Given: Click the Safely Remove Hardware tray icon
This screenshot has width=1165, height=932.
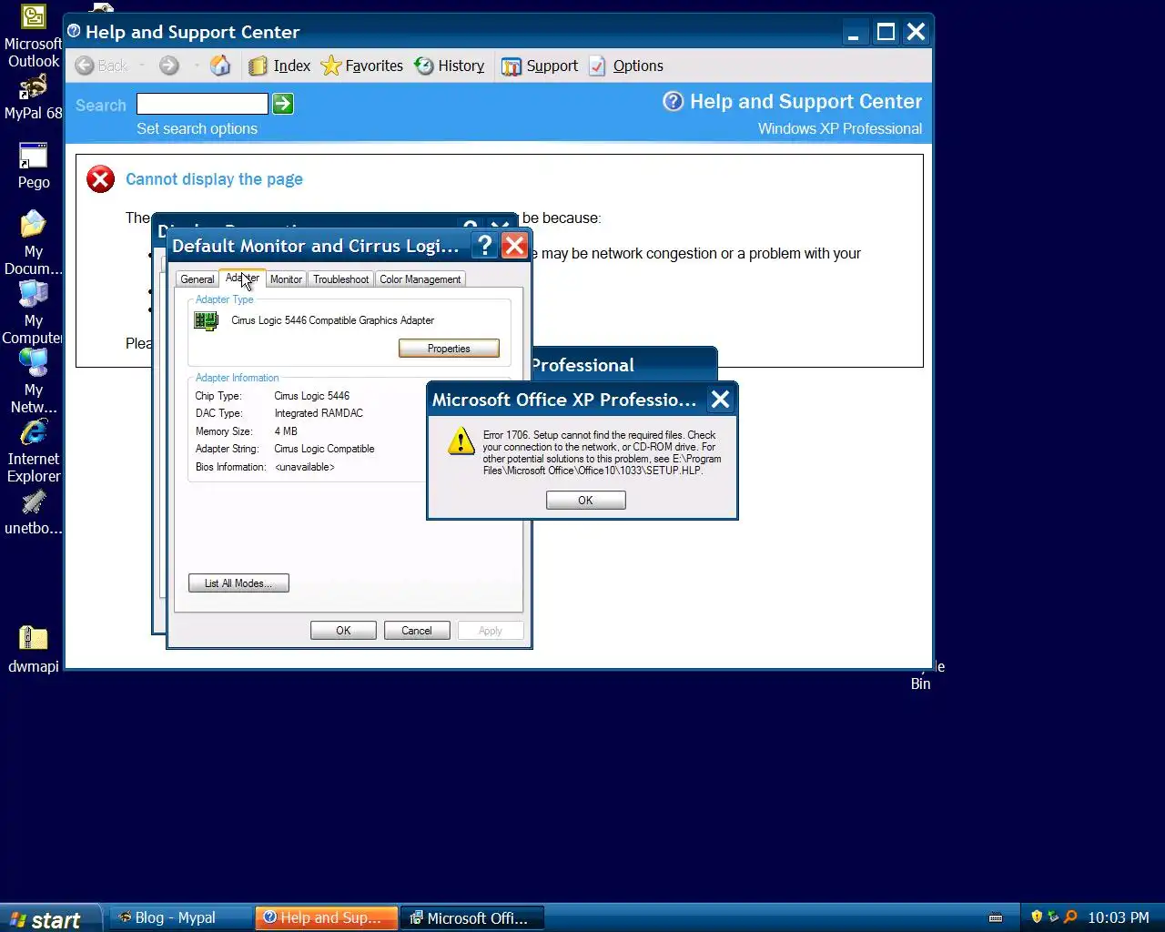Looking at the screenshot, I should (x=1053, y=917).
